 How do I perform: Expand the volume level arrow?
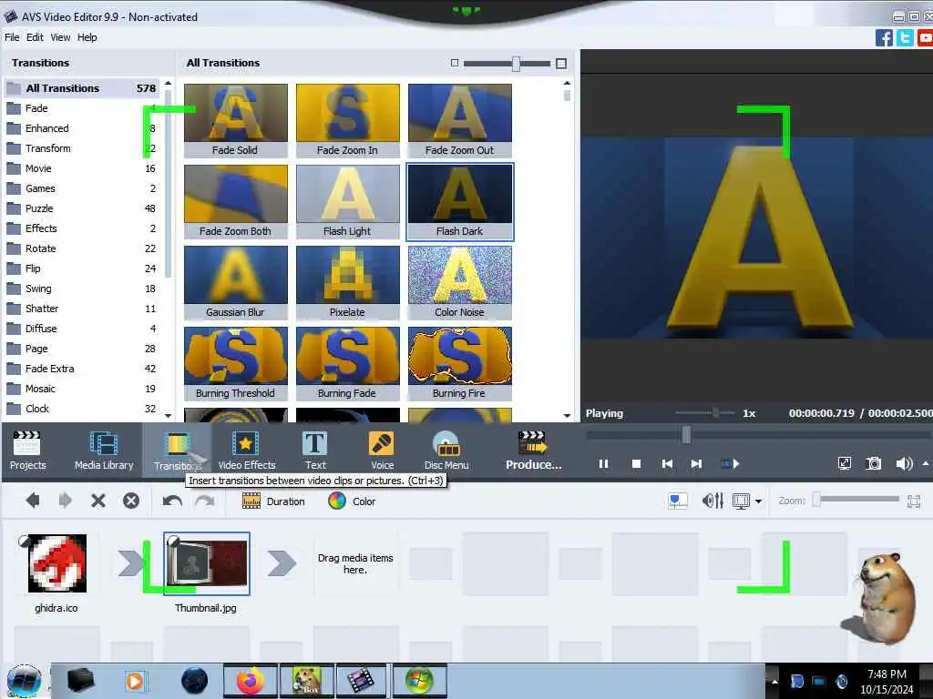(926, 463)
